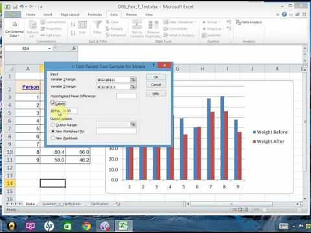Open the What-If Analysis dropdown
The height and width of the screenshot is (233, 311).
point(179,35)
